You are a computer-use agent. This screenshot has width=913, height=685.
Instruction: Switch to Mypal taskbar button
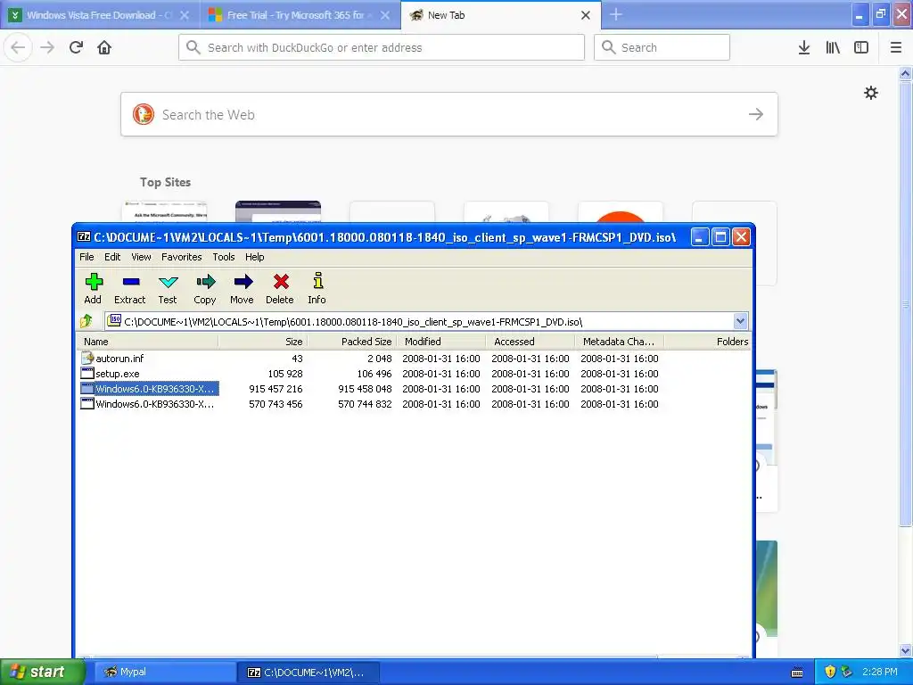tap(165, 673)
